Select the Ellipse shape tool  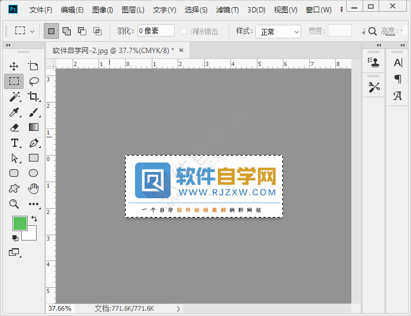point(33,173)
